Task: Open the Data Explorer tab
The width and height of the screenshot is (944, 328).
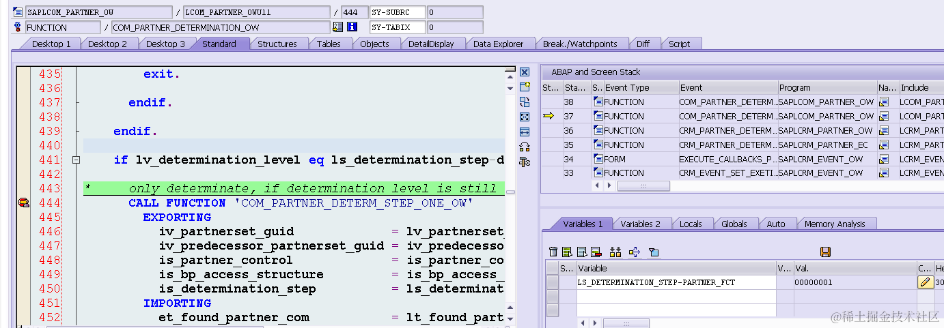Action: (498, 44)
